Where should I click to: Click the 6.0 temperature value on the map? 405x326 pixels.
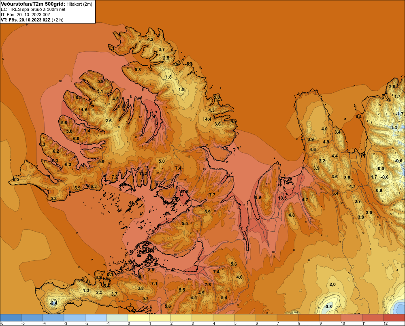point(76,138)
